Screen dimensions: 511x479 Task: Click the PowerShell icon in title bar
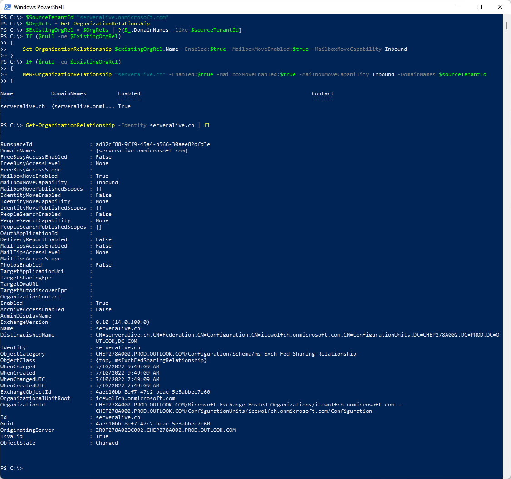tap(8, 7)
